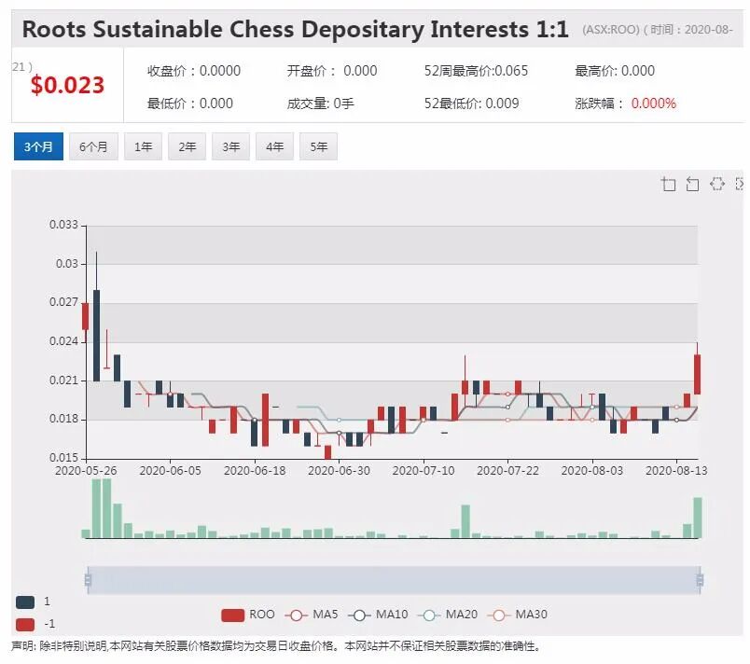Click the 0.03 y-axis label
The image size is (750, 664).
(67, 264)
